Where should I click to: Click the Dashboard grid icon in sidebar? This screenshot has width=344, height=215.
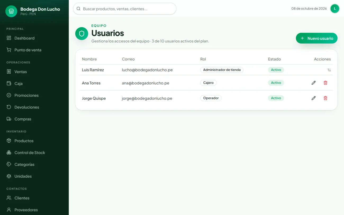tap(9, 38)
